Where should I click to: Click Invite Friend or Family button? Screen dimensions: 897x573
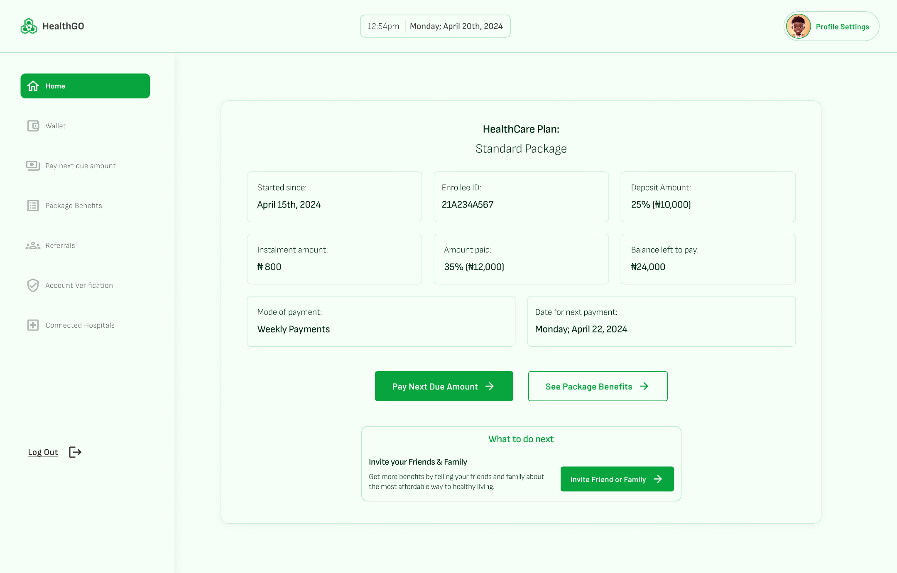click(x=617, y=479)
